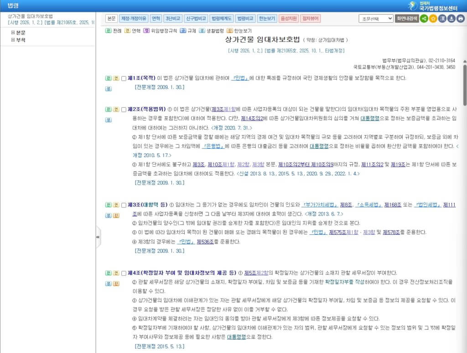
Task: Check the 제1조(목적) checkbox
Action: pyautogui.click(x=124, y=79)
